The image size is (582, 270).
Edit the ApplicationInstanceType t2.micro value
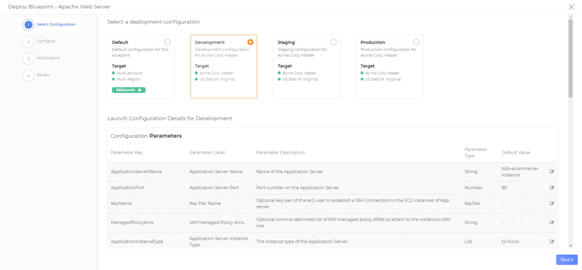point(551,241)
